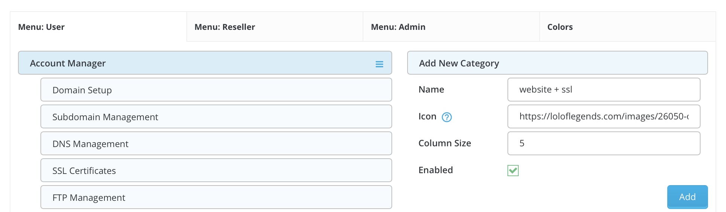Click the Column Size input field
This screenshot has width=726, height=212.
coord(604,143)
